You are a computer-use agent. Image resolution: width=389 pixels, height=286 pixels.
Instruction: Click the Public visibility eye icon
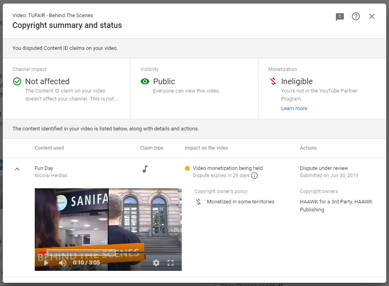(x=145, y=81)
